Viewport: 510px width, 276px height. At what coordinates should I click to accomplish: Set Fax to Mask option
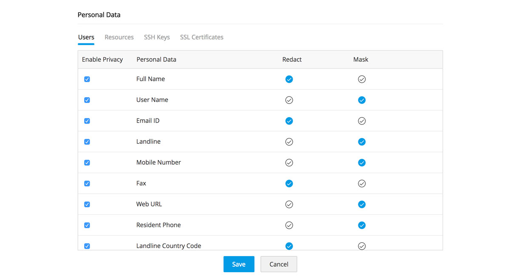click(x=362, y=183)
